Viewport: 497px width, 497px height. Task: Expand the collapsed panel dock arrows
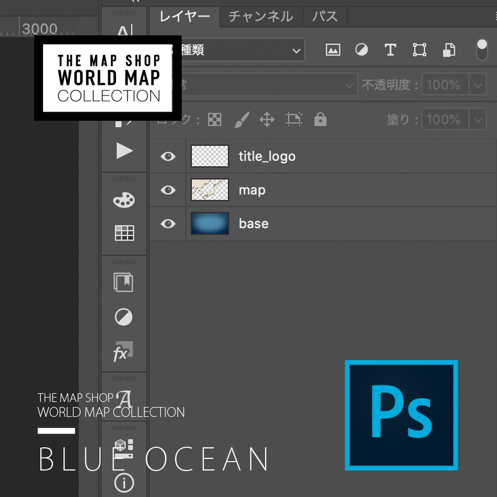pyautogui.click(x=136, y=1)
